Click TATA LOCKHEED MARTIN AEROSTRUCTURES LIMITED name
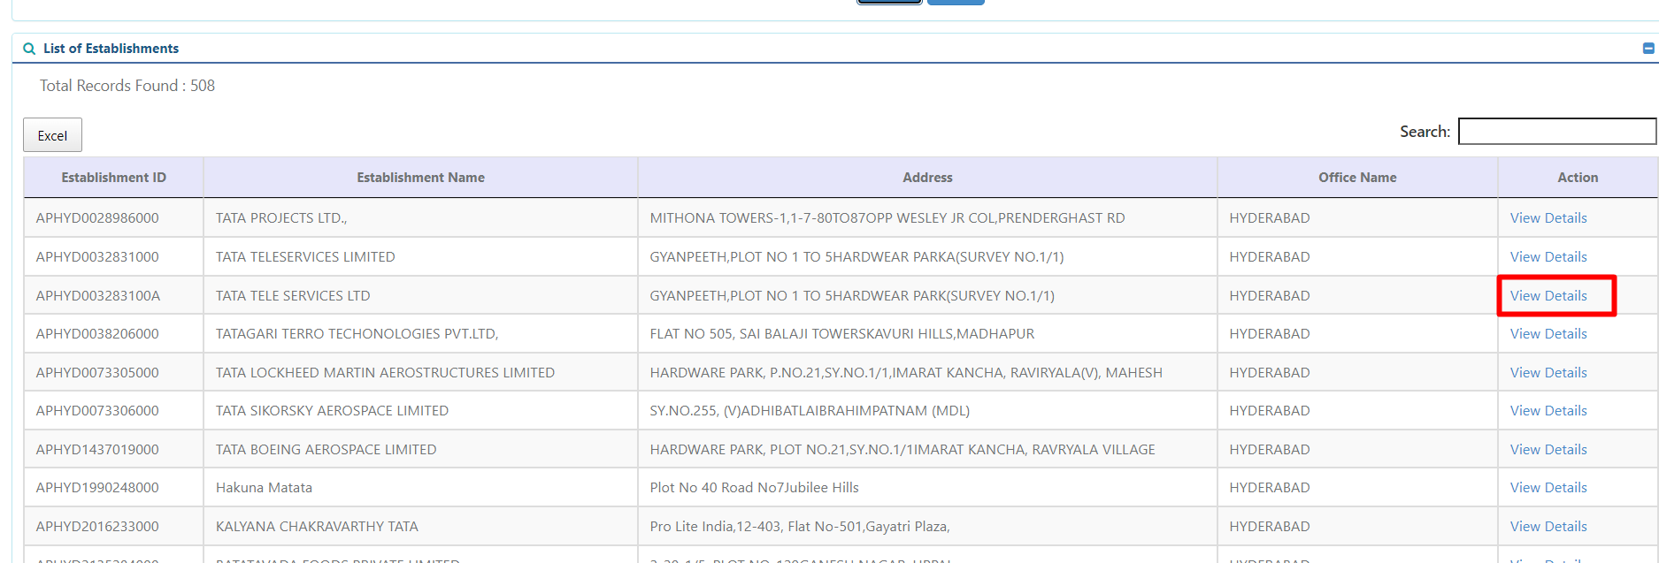 385,373
